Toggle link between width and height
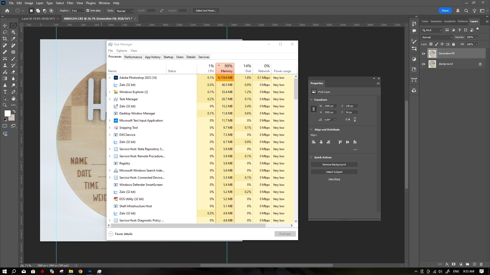Screen dimensions: 490x275 coord(314,109)
